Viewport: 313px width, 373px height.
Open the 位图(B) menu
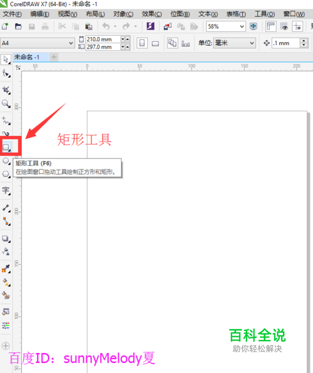coord(180,14)
